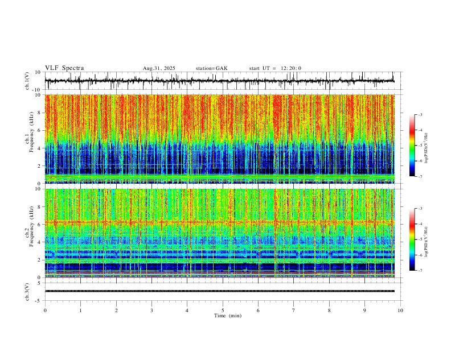Click time axis tick label "9"
The width and height of the screenshot is (451, 348).
pos(364,310)
